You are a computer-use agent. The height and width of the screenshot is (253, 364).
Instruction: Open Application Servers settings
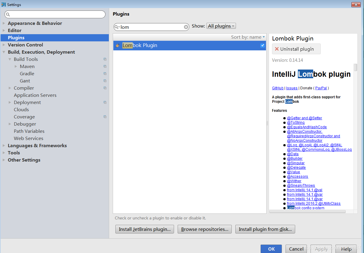pos(35,95)
